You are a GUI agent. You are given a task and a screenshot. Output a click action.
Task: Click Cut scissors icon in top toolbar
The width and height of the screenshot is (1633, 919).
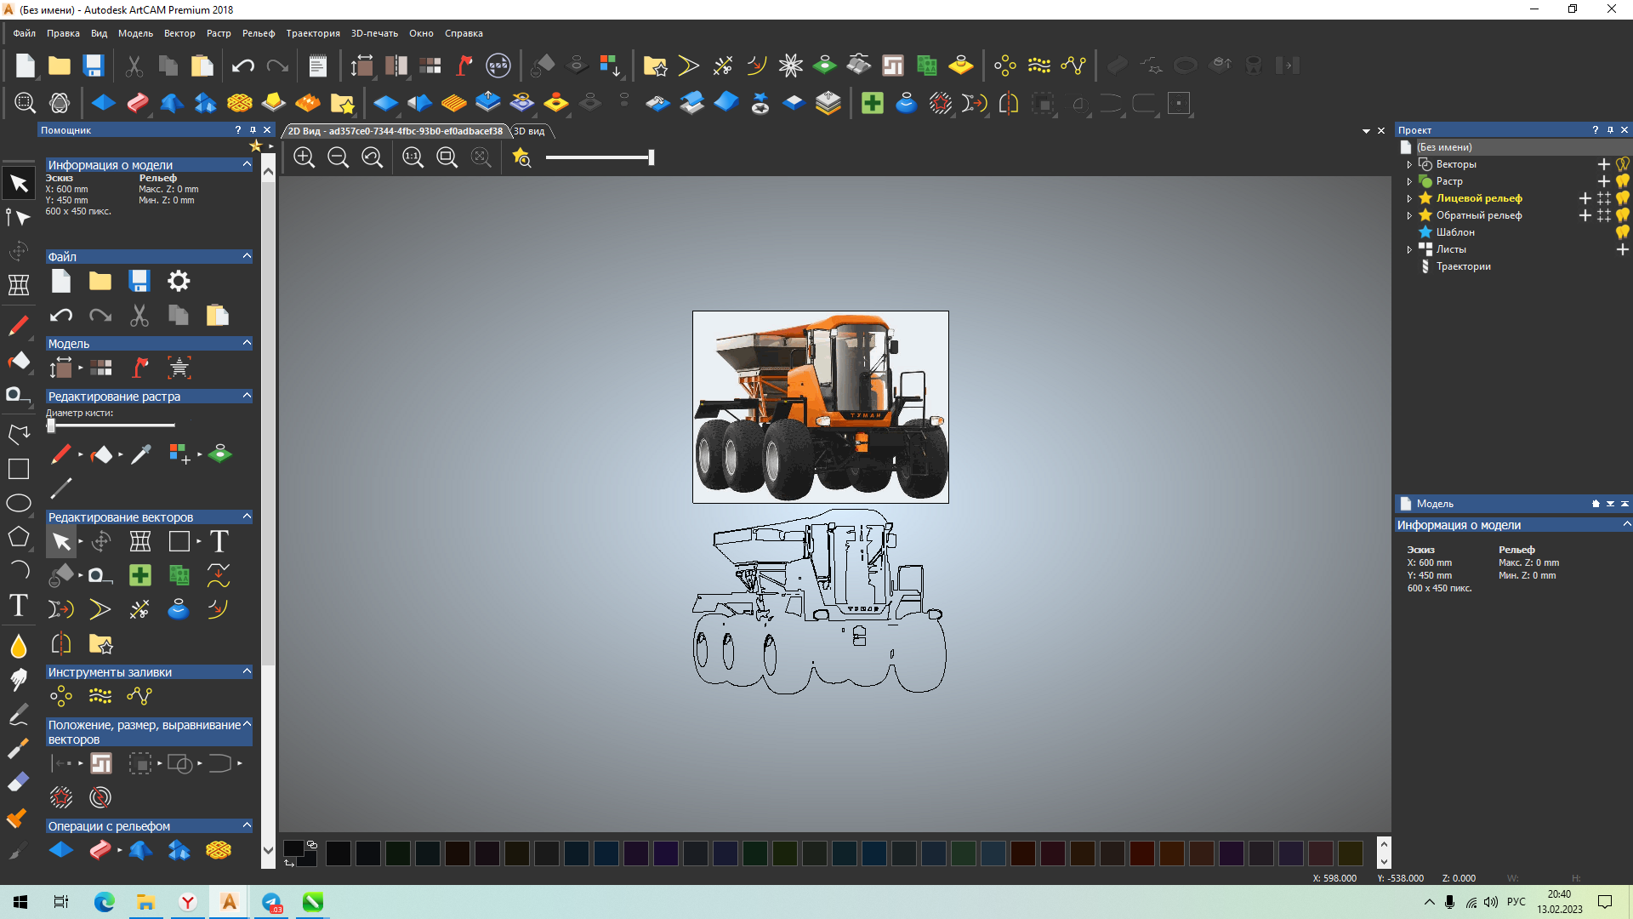pyautogui.click(x=134, y=66)
